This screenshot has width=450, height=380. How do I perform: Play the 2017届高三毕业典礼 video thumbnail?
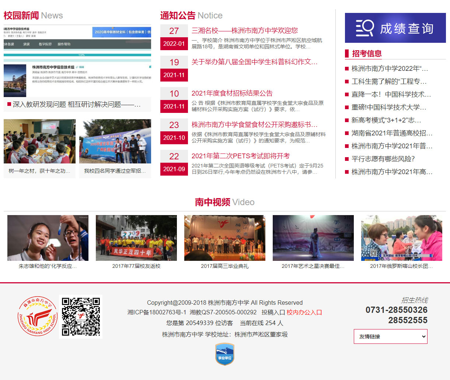pyautogui.click(x=224, y=238)
